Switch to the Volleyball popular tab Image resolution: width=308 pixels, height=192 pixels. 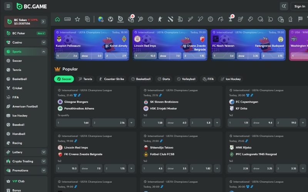(186, 79)
